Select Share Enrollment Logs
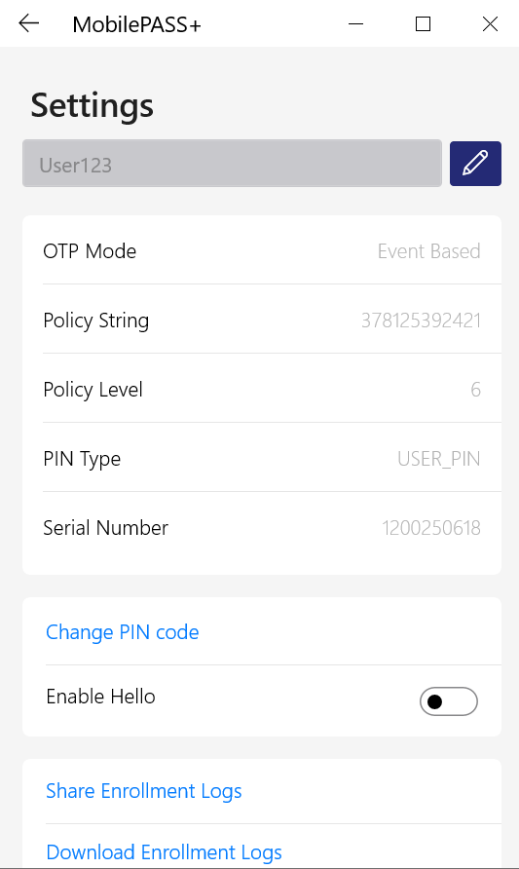Viewport: 519px width, 869px height. click(x=144, y=791)
